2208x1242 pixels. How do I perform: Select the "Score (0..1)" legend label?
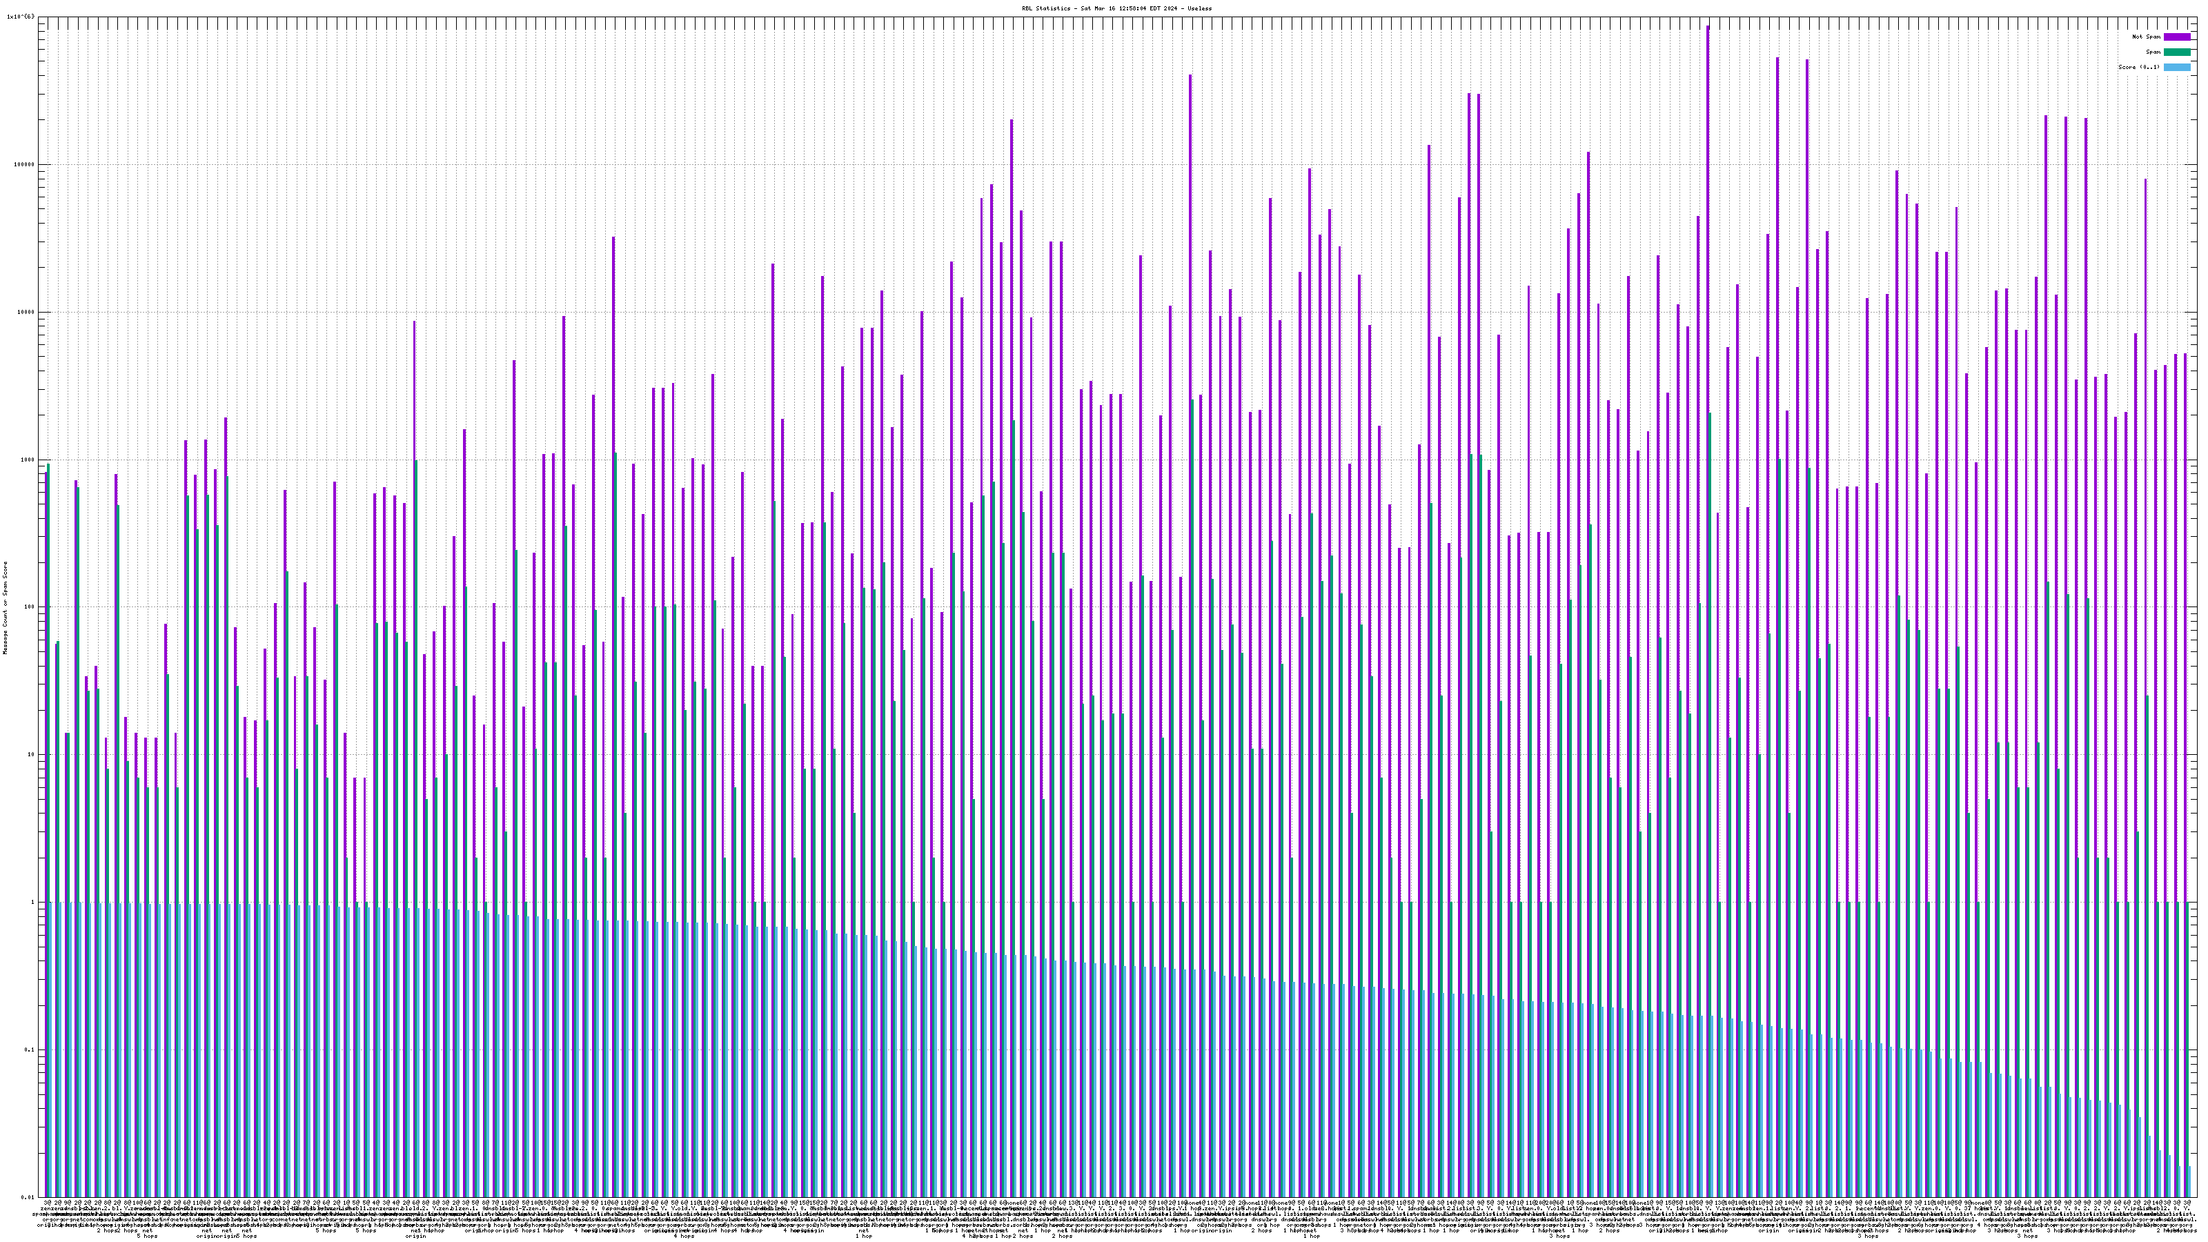pyautogui.click(x=2138, y=67)
